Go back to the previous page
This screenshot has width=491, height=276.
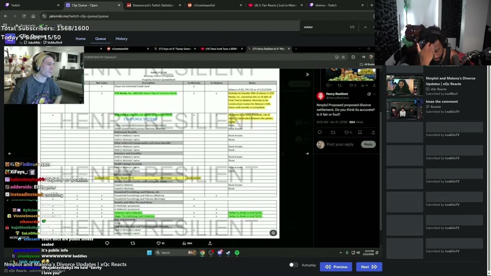click(x=5, y=16)
